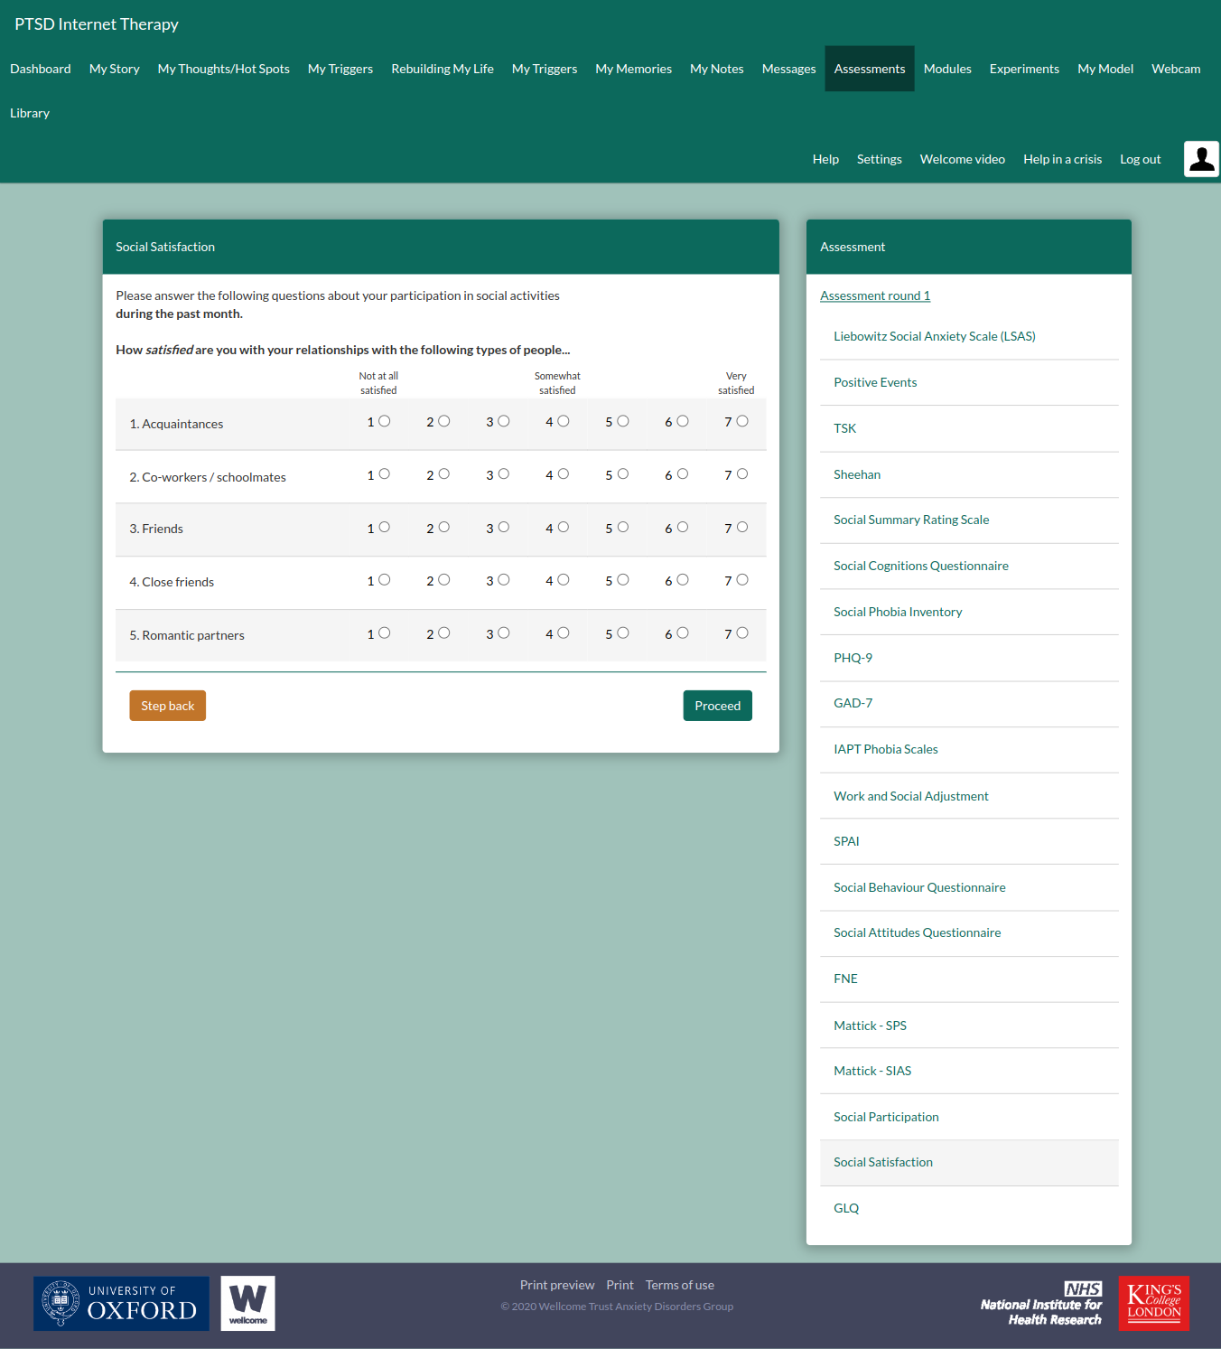Image resolution: width=1221 pixels, height=1349 pixels.
Task: Click the Step back button
Action: [167, 706]
